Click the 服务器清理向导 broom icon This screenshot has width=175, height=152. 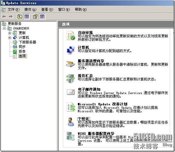coord(70,64)
